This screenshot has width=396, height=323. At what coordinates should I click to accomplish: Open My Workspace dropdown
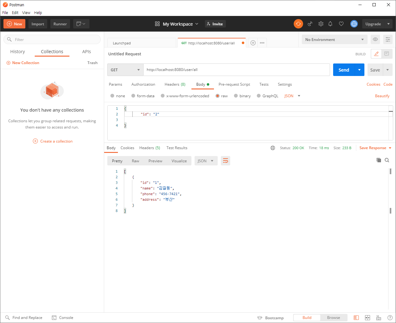[177, 24]
